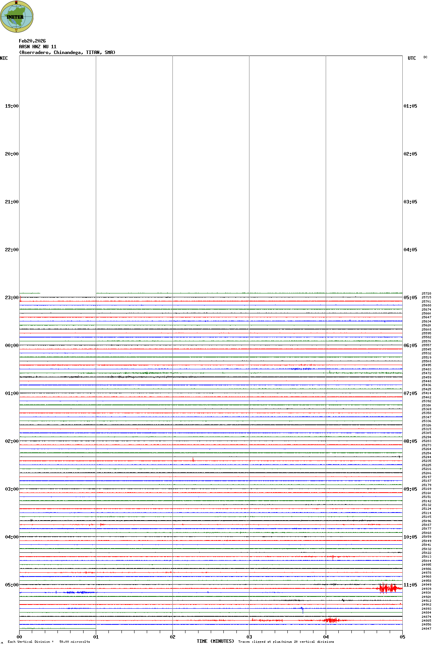
Task: Select the 23:00 local time label
Action: (x=11, y=298)
